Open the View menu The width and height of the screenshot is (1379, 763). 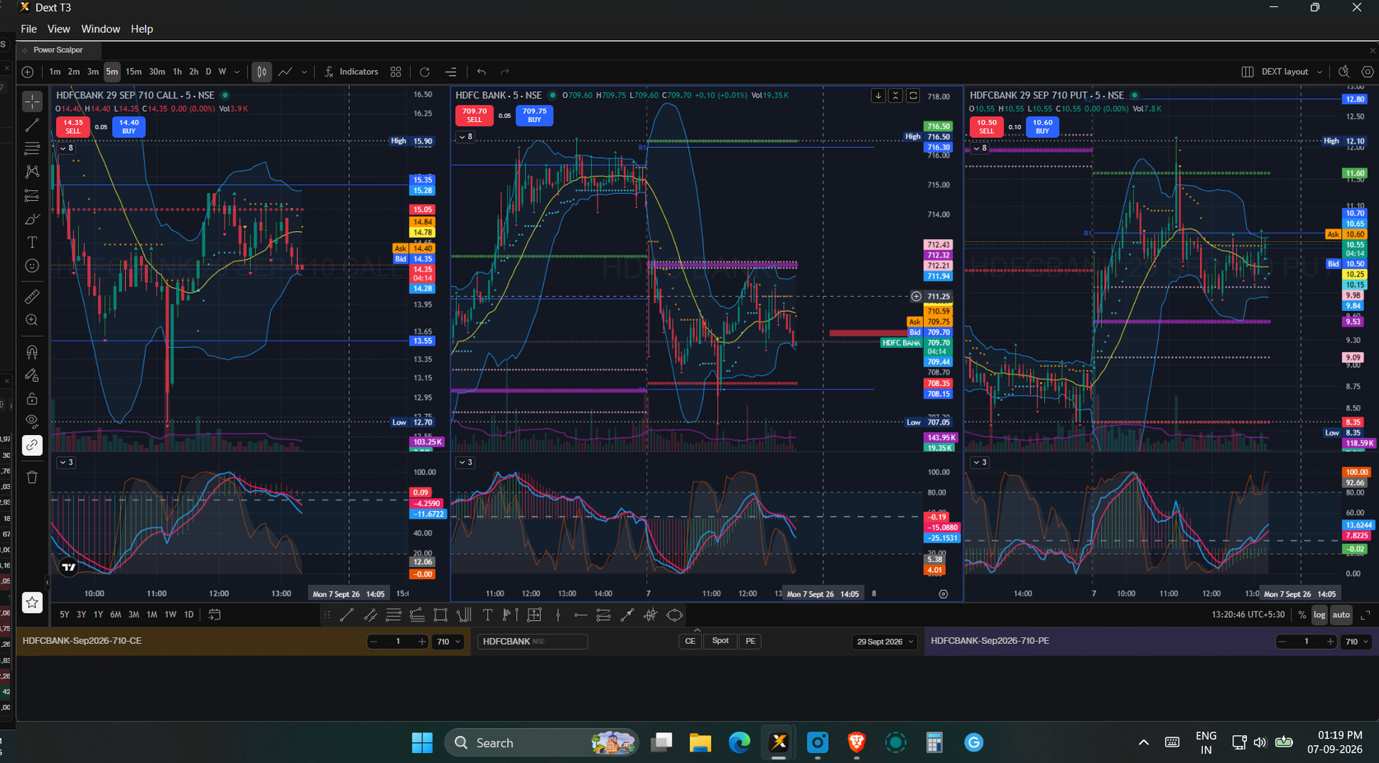[x=59, y=29]
